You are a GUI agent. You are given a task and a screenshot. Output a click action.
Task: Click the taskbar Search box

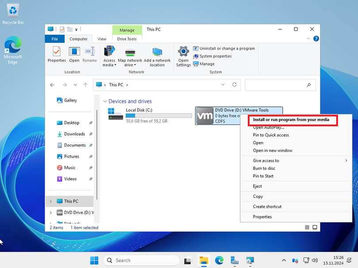142,260
